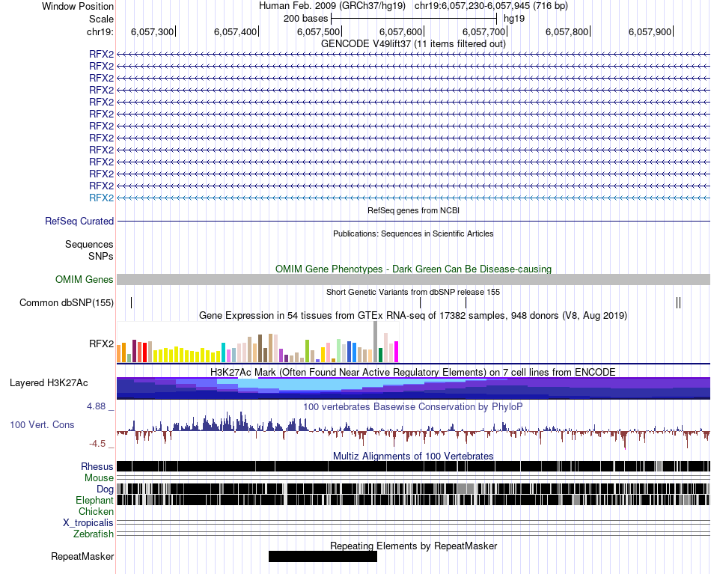Click the magenta bar in GTEx expression chart
The image size is (711, 574).
397,352
